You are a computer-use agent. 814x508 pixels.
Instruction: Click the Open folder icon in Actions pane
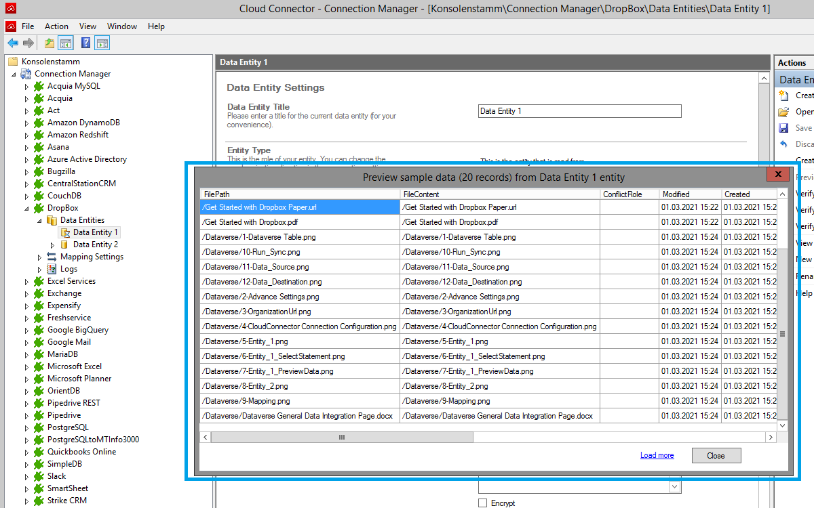pos(783,112)
